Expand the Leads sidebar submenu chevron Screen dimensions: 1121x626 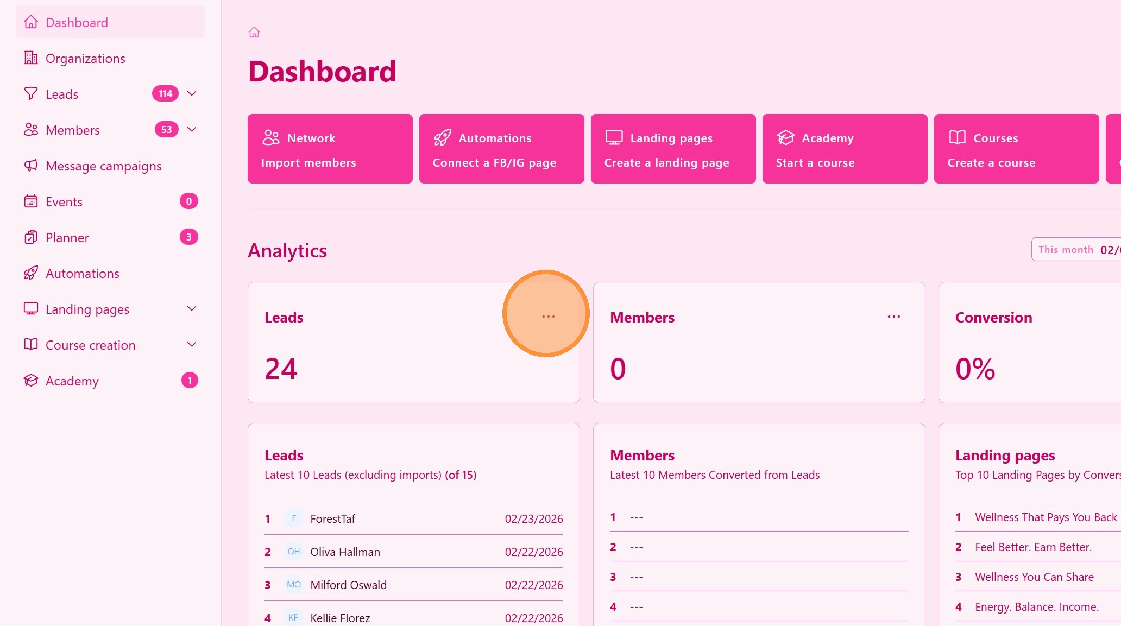coord(191,93)
